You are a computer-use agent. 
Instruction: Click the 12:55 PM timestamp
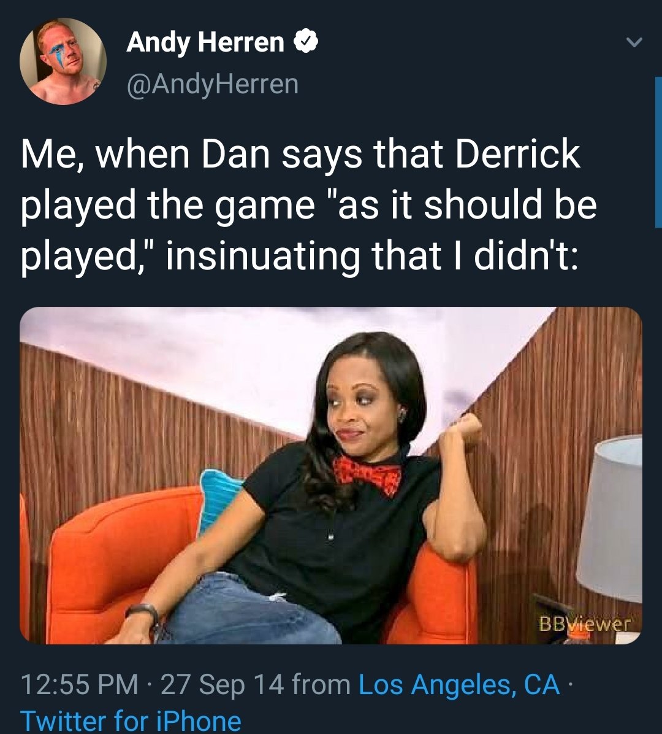79,684
